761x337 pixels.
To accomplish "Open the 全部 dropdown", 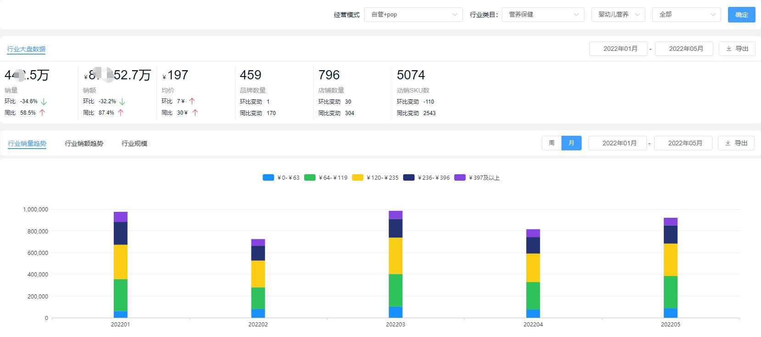I will click(686, 15).
